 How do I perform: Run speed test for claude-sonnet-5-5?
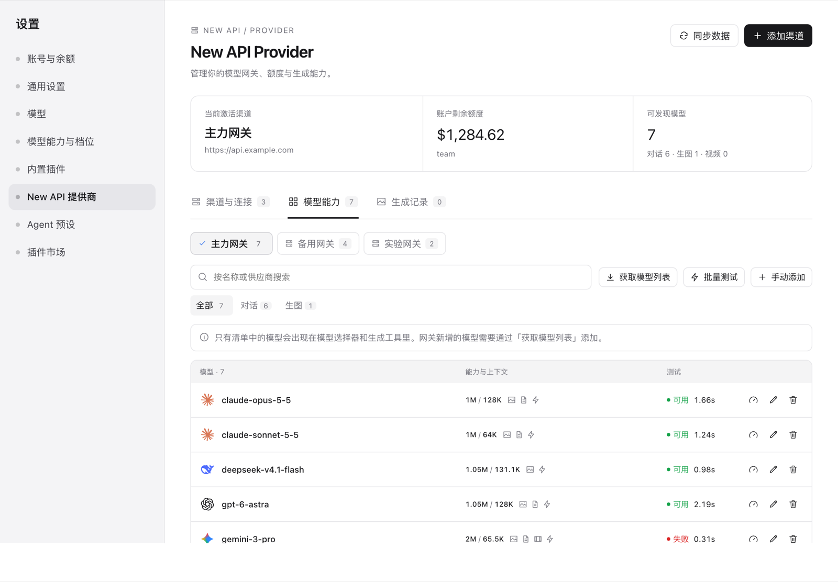753,434
